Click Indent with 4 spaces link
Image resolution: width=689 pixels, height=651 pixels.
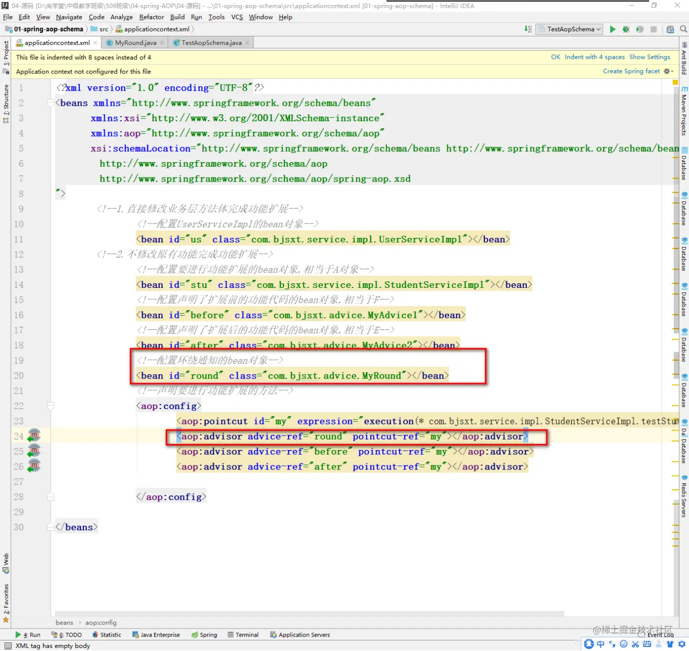(595, 57)
